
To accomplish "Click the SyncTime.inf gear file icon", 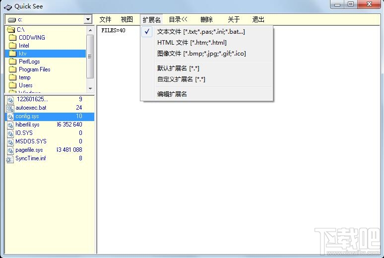I will pyautogui.click(x=10, y=159).
